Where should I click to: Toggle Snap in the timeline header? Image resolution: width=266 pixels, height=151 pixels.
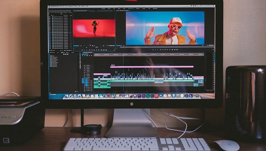[x=85, y=56]
